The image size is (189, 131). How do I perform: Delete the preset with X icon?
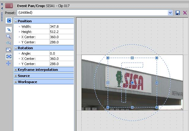pyautogui.click(x=185, y=13)
